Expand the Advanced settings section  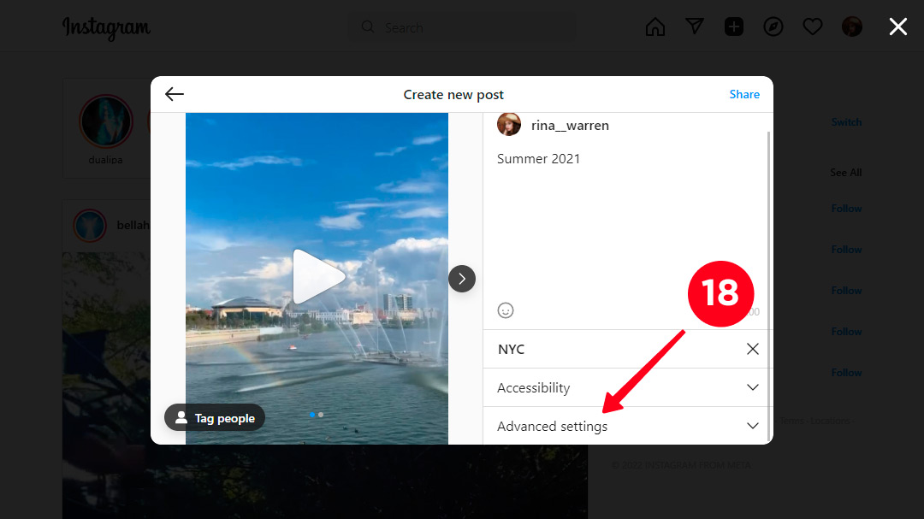[x=627, y=426]
